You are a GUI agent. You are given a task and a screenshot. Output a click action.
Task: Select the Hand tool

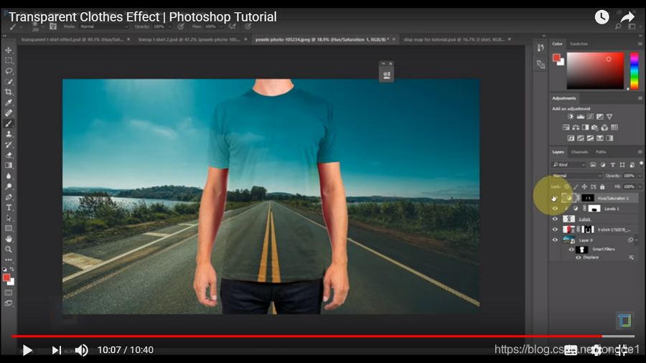9,239
